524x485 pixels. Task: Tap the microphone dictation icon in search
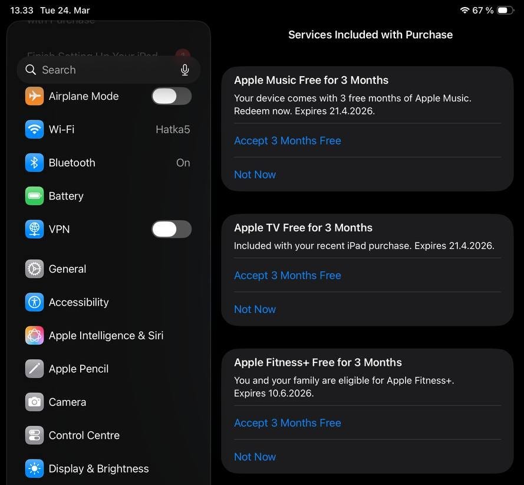[185, 70]
